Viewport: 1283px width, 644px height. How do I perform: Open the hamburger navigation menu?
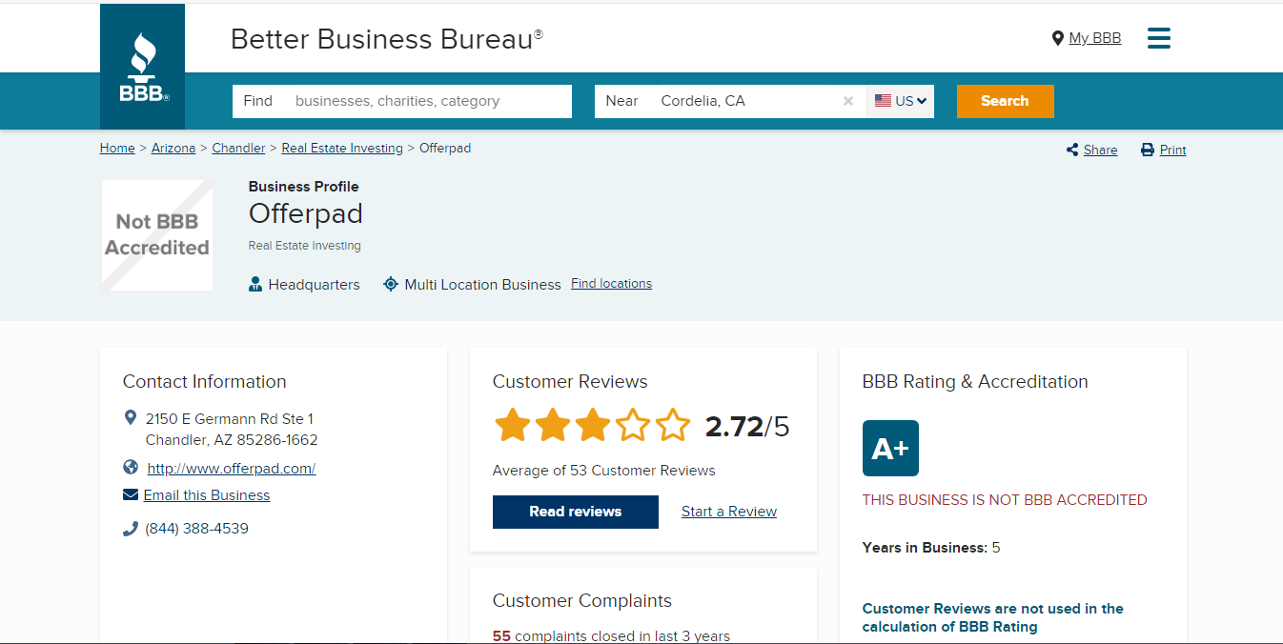pos(1159,38)
